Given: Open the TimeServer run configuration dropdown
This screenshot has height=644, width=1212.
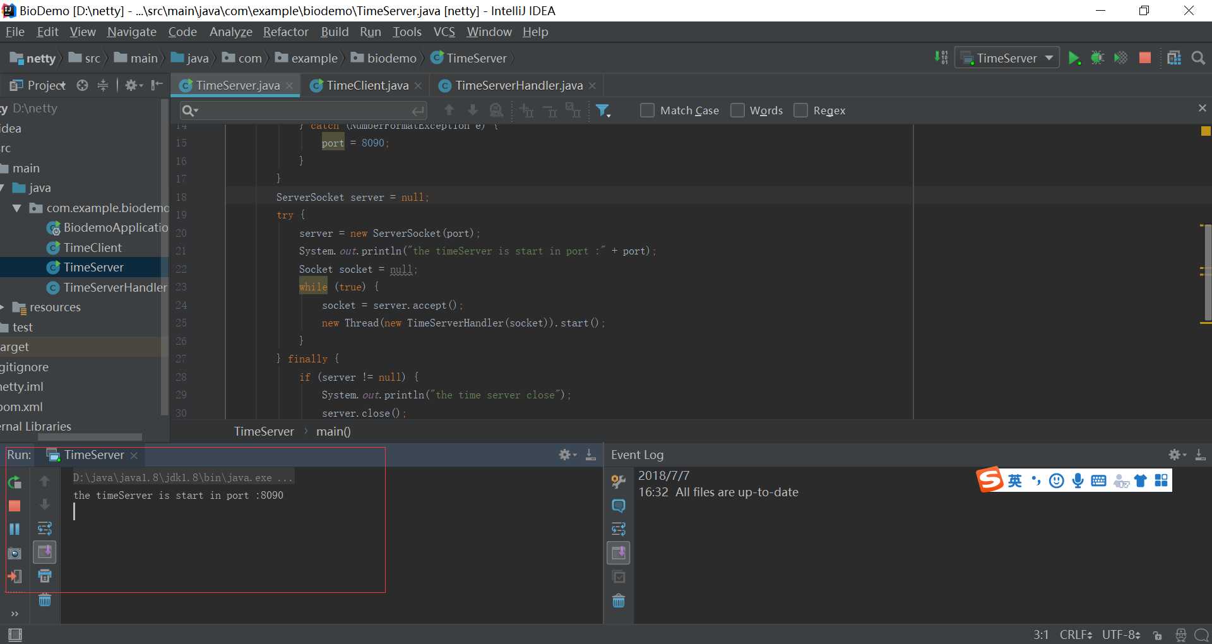Looking at the screenshot, I should [x=1006, y=58].
